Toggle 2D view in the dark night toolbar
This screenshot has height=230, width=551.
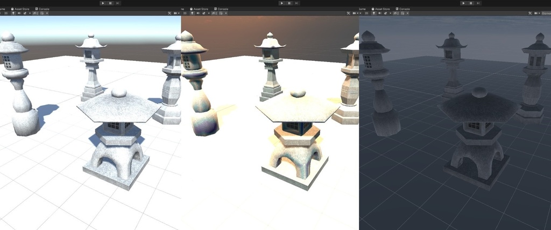coord(366,13)
